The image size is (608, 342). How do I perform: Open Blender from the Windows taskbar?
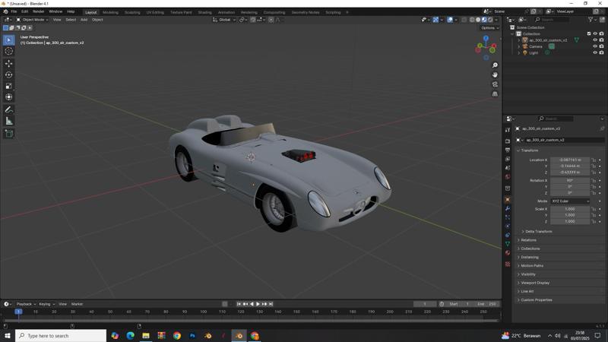[x=239, y=336]
